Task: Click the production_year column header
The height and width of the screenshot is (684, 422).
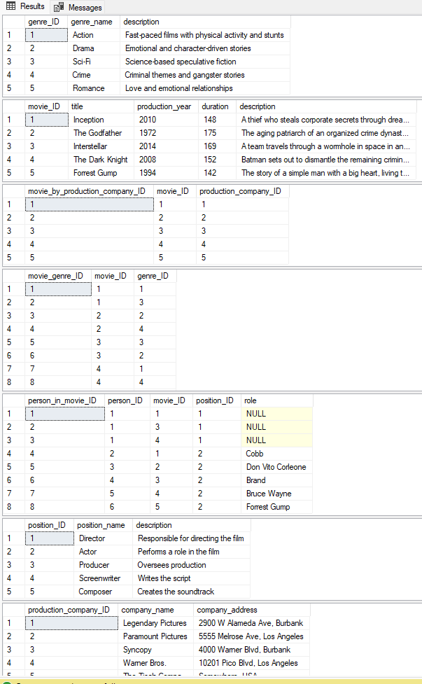Action: [x=164, y=106]
